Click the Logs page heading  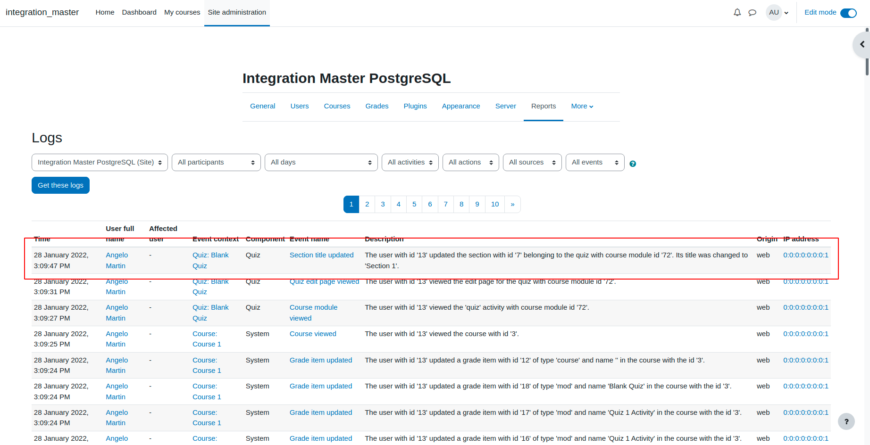click(x=47, y=138)
